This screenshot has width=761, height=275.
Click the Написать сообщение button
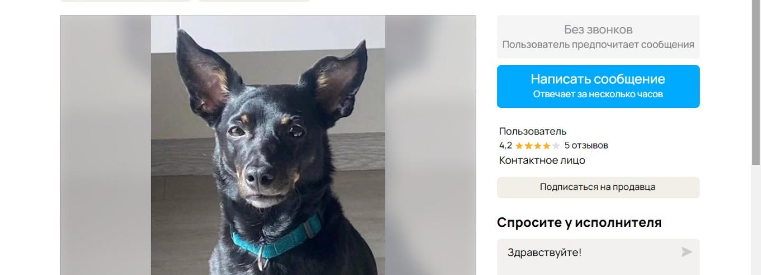598,86
